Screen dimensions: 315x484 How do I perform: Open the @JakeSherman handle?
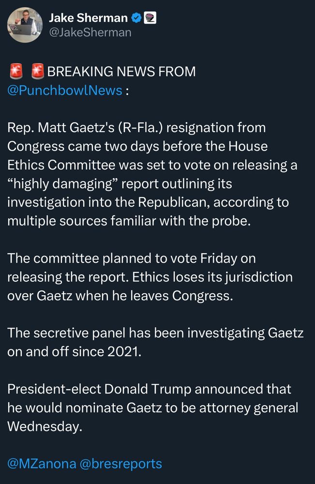(90, 33)
